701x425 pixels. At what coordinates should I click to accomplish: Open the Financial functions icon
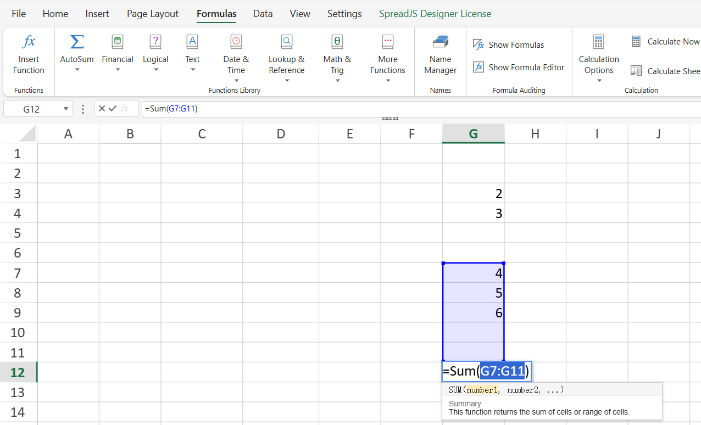pos(118,42)
